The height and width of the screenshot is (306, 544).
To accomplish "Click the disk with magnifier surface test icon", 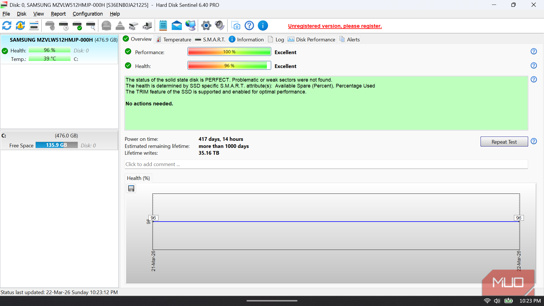I will 91,26.
